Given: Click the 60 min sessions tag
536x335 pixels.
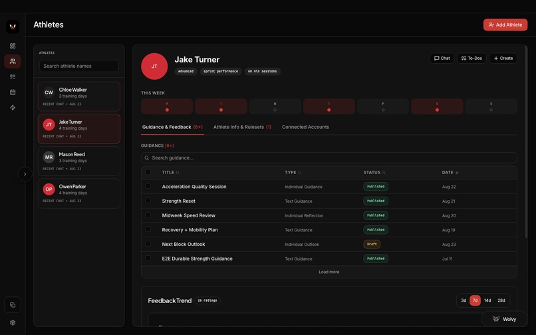Looking at the screenshot, I should point(262,71).
